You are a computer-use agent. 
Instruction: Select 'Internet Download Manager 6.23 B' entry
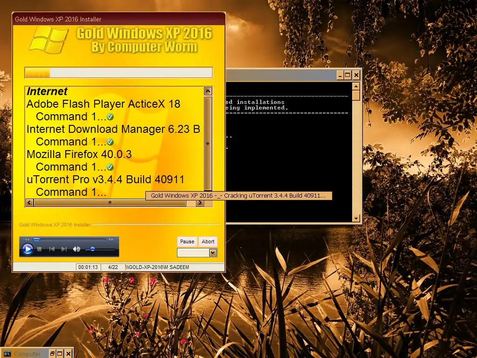114,129
